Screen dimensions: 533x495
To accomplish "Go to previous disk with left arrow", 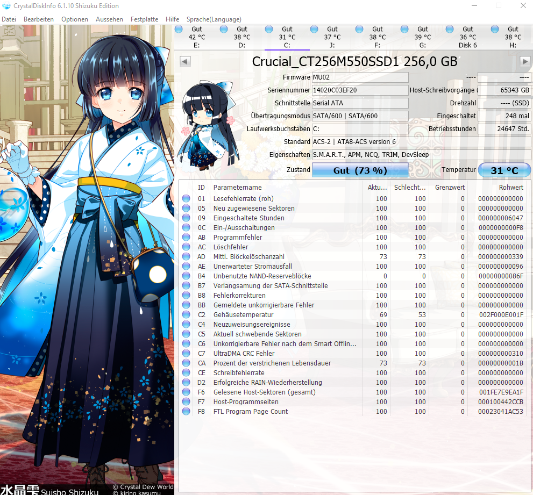I will click(185, 61).
